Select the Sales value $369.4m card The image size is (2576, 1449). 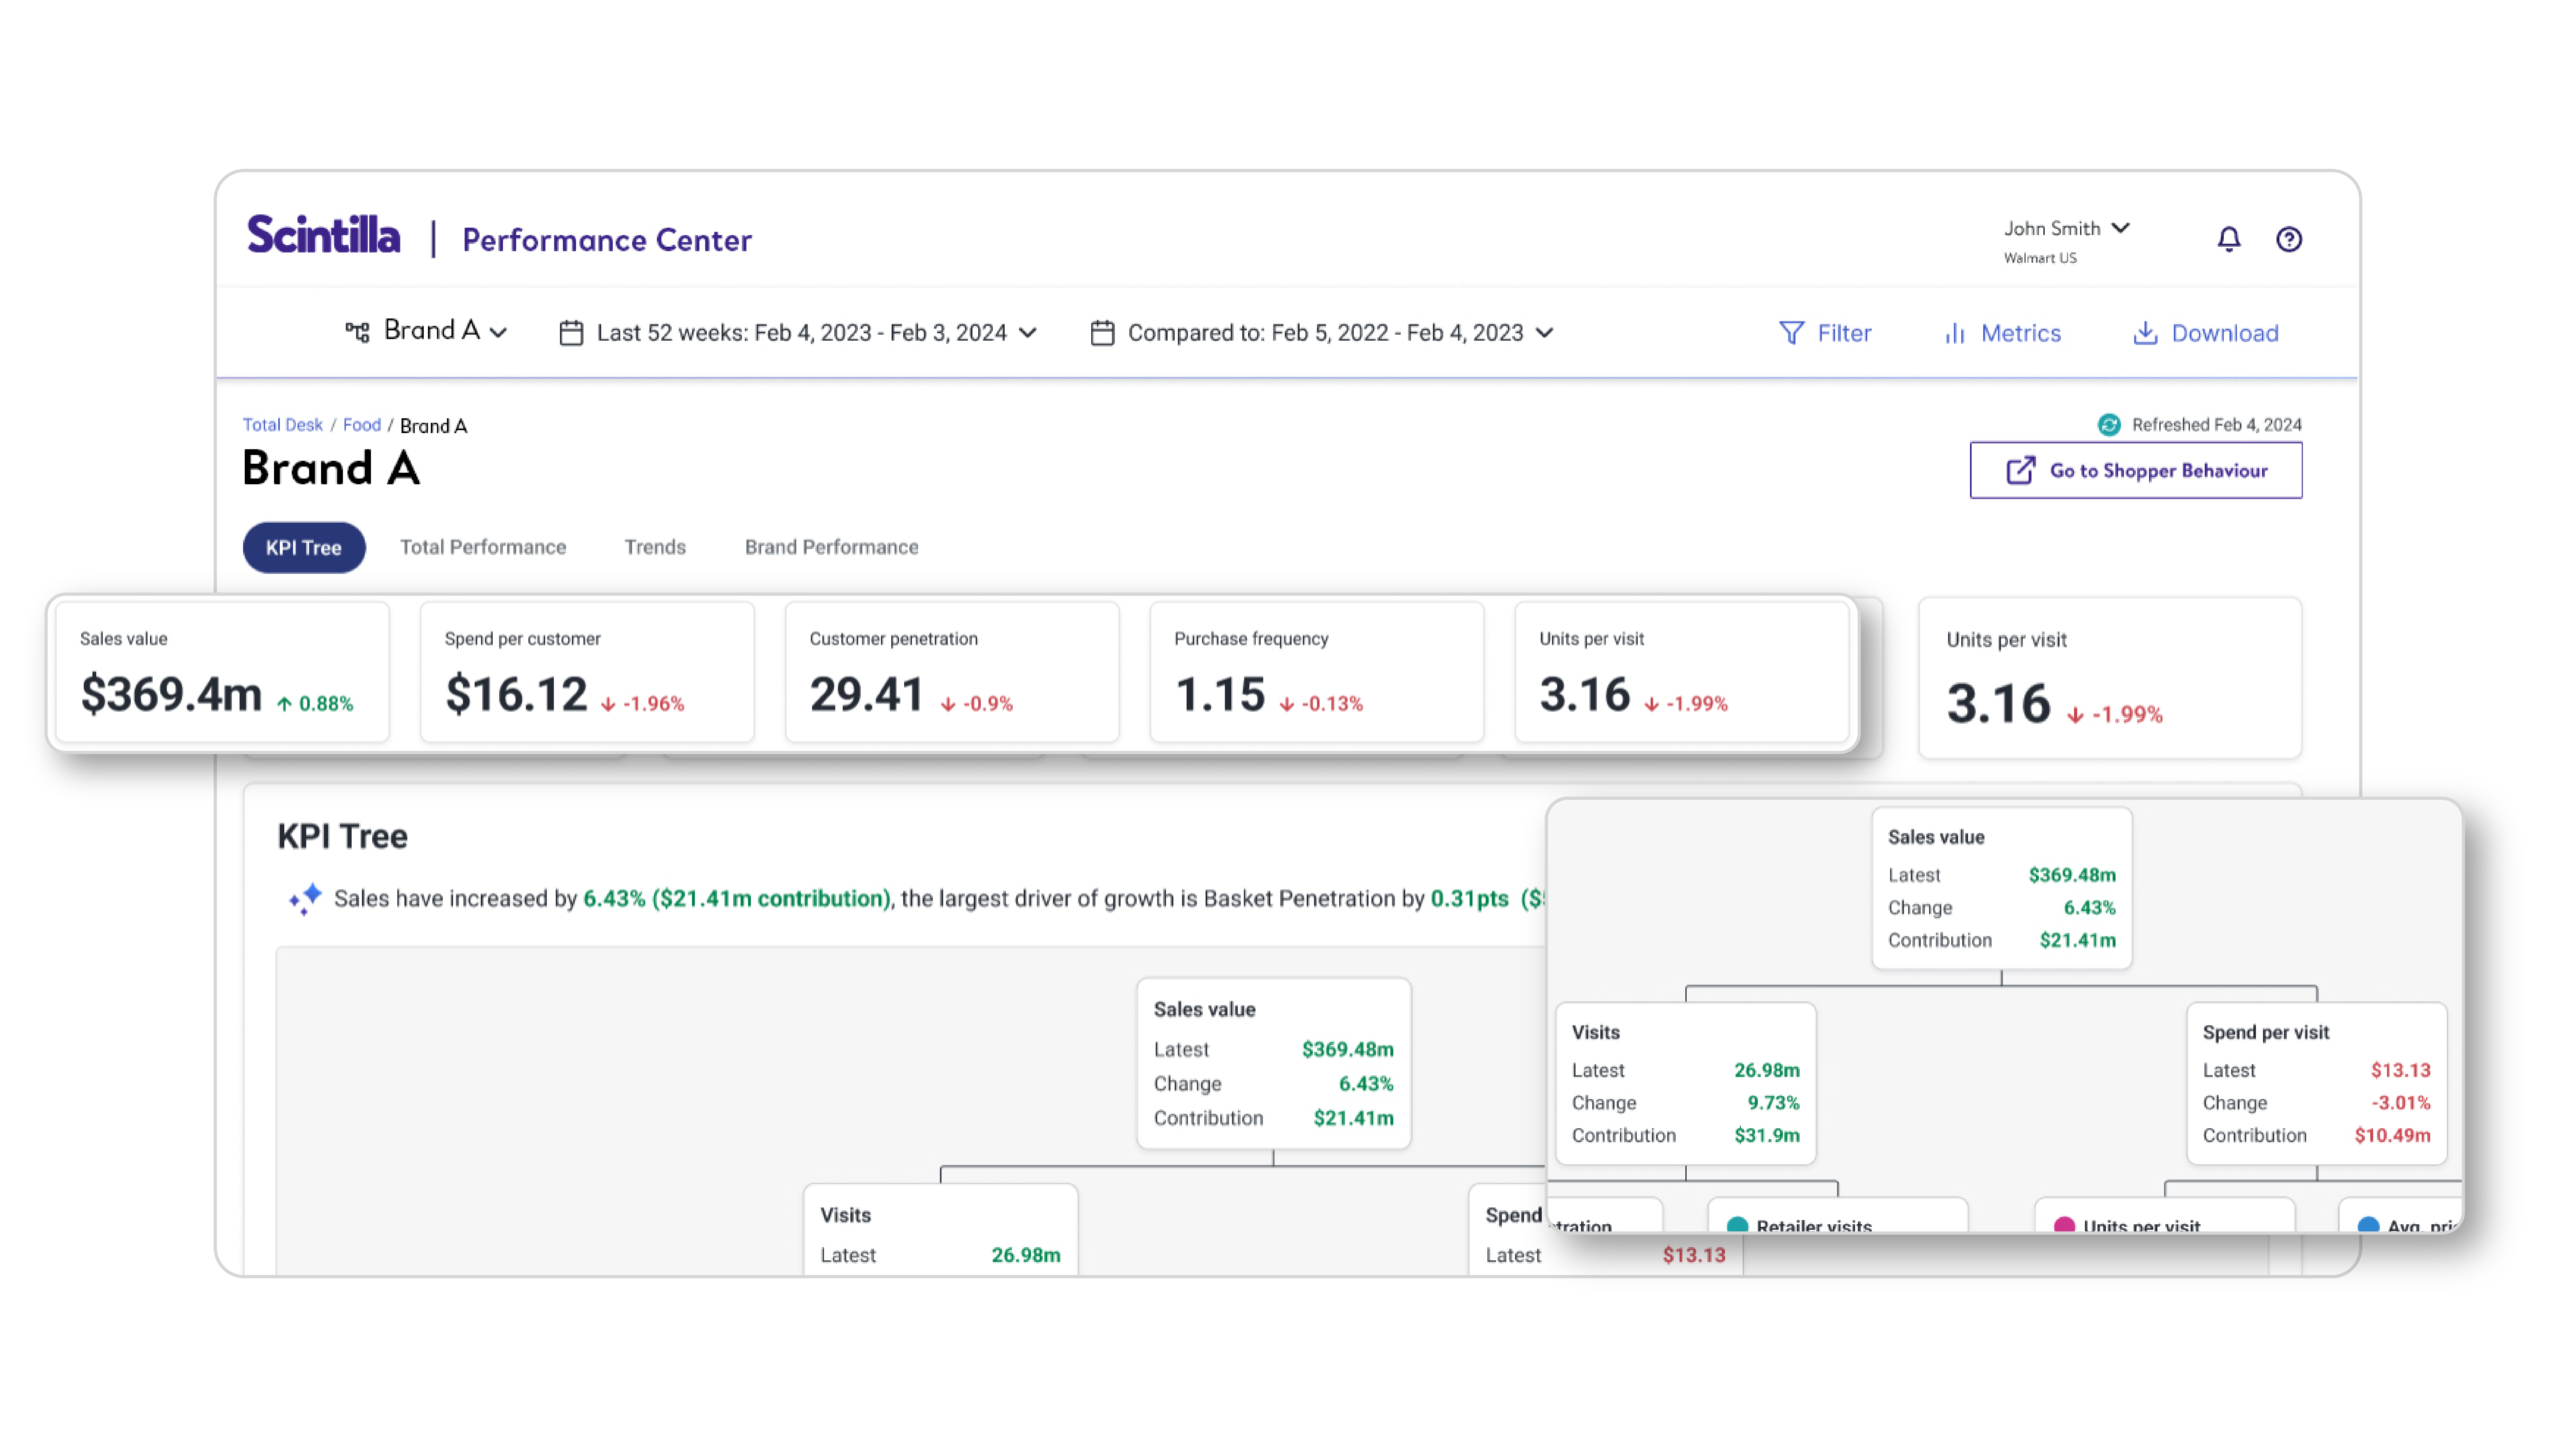coord(222,672)
